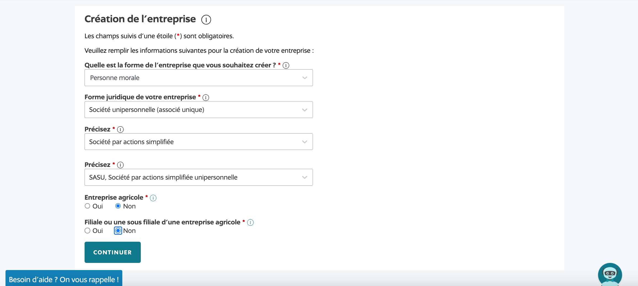Click the CONTINUER button
This screenshot has height=286, width=638.
click(x=112, y=252)
